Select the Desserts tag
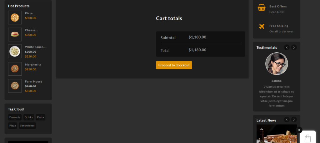 tap(15, 117)
